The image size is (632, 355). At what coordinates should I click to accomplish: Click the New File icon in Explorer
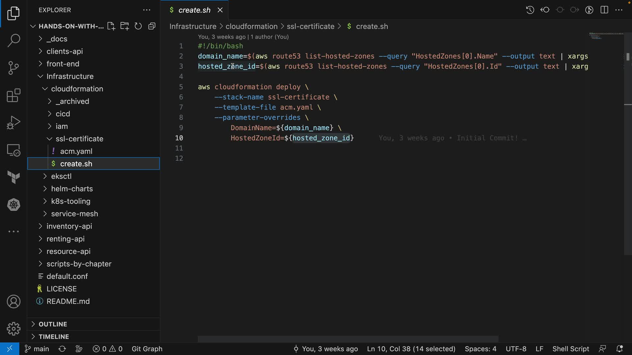click(x=111, y=26)
